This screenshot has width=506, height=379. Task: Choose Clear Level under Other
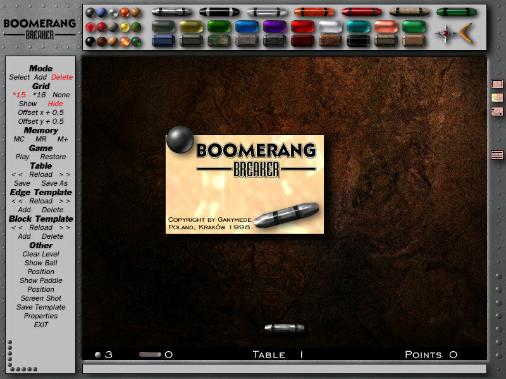pyautogui.click(x=40, y=255)
